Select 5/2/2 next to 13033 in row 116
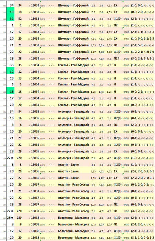The image size is (155, 241). (42, 52)
